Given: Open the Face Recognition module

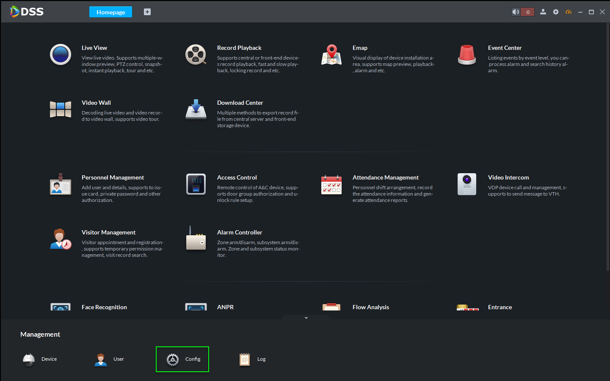Looking at the screenshot, I should coord(104,307).
